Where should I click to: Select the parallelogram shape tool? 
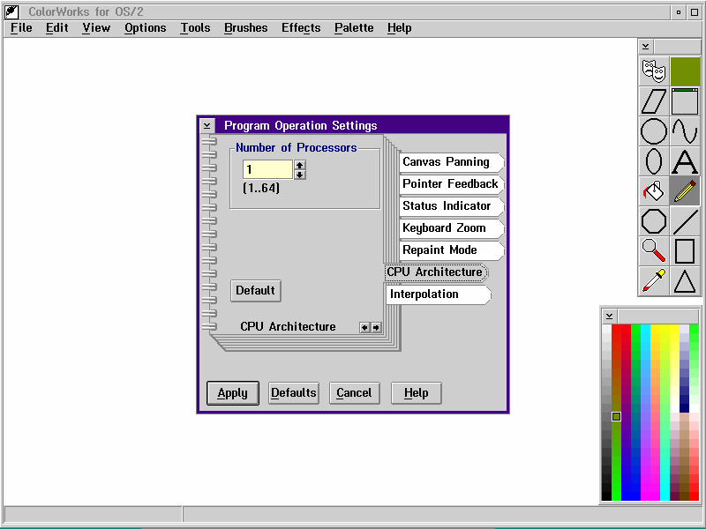pos(654,101)
